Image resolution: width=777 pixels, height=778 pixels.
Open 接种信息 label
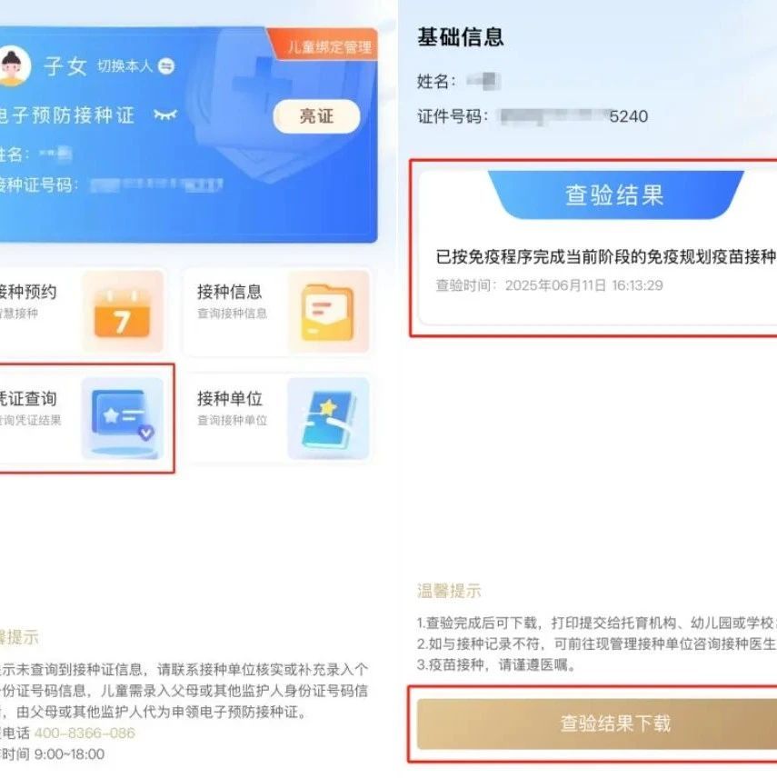point(229,292)
